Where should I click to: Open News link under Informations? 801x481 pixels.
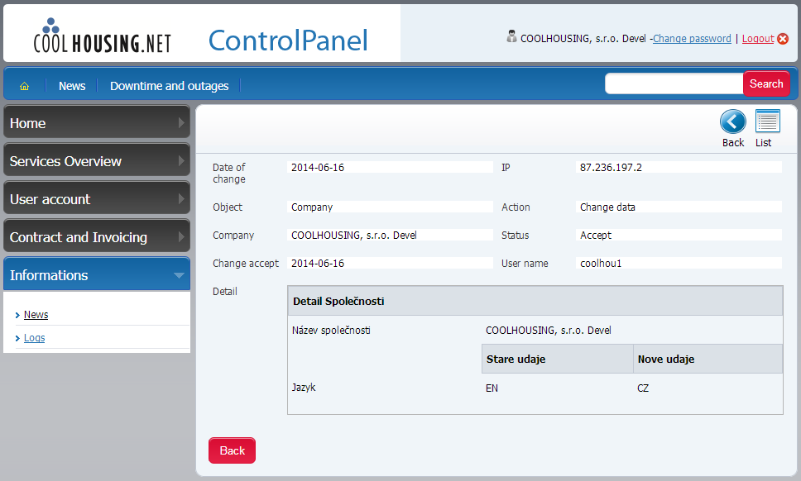click(36, 315)
